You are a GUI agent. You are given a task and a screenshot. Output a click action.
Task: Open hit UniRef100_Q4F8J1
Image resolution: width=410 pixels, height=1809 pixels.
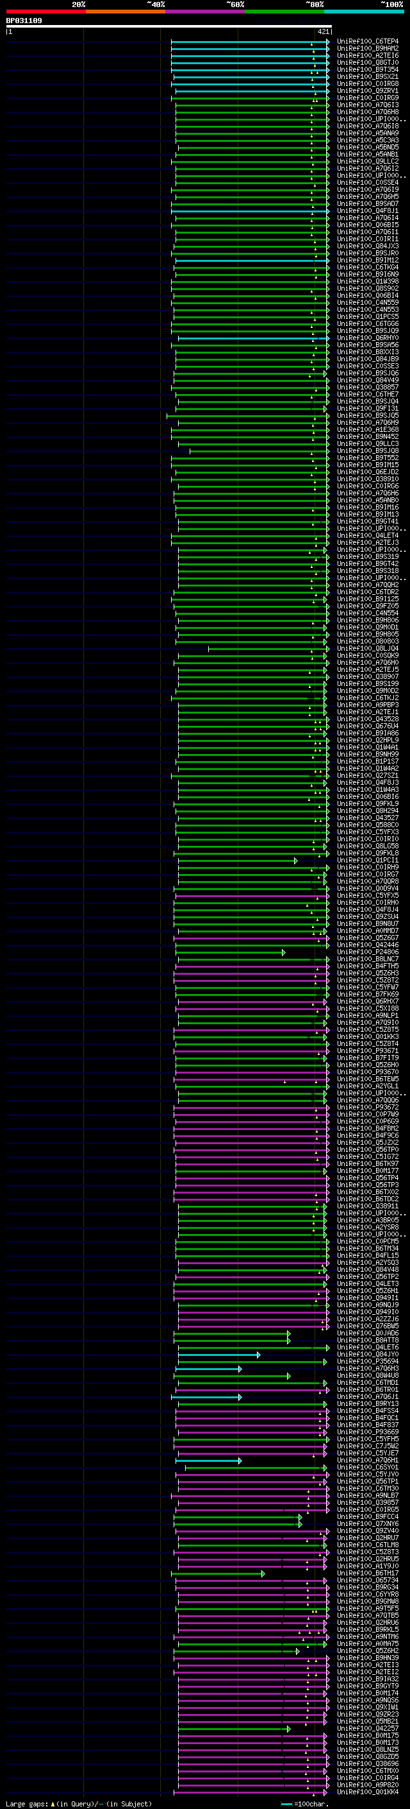click(x=367, y=210)
